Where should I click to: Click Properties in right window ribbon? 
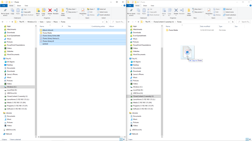click(x=209, y=11)
